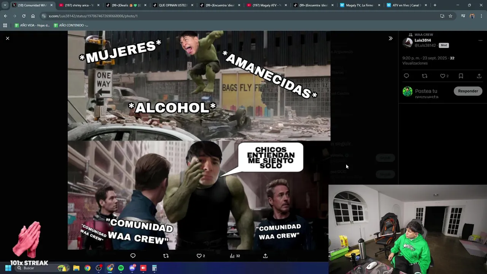The height and width of the screenshot is (274, 487).
Task: Close the photo viewer with the X icon
Action: tap(7, 38)
